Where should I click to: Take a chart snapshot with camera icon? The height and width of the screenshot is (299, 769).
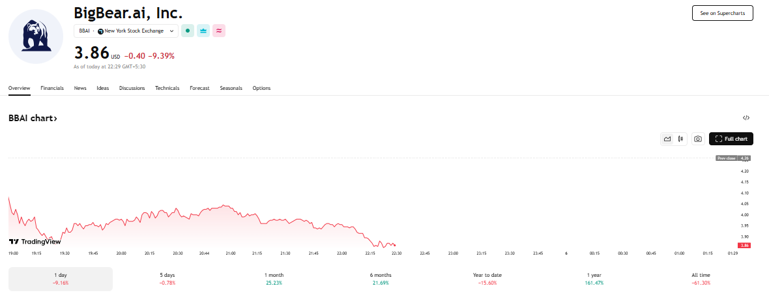[x=698, y=139]
